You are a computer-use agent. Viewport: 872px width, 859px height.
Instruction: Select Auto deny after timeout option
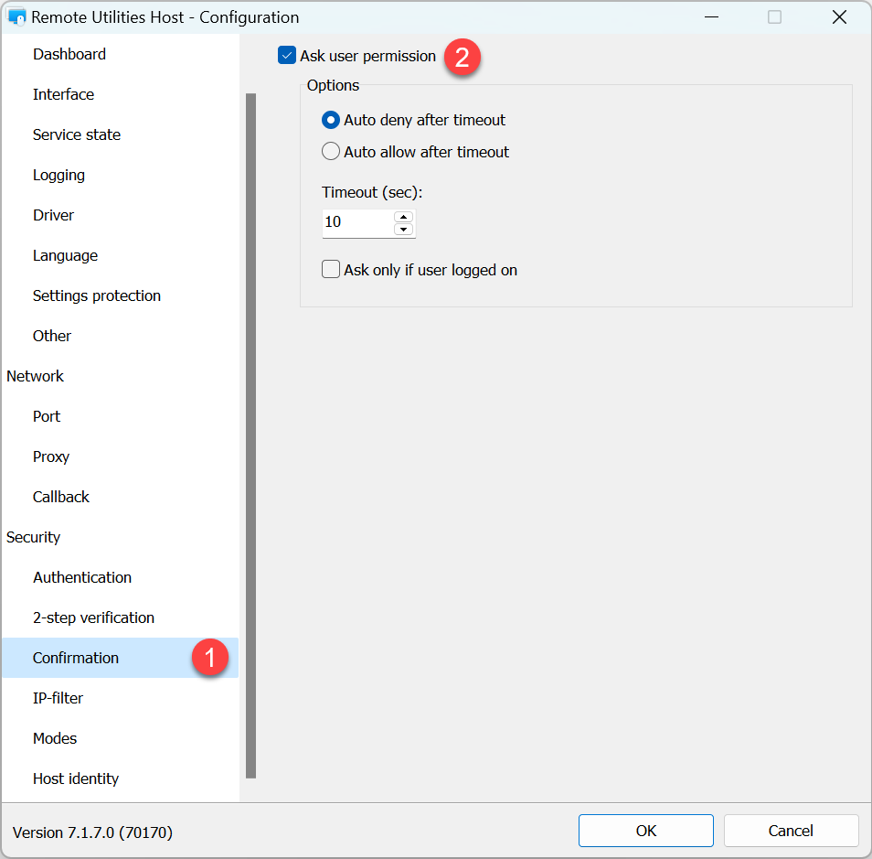pos(331,120)
